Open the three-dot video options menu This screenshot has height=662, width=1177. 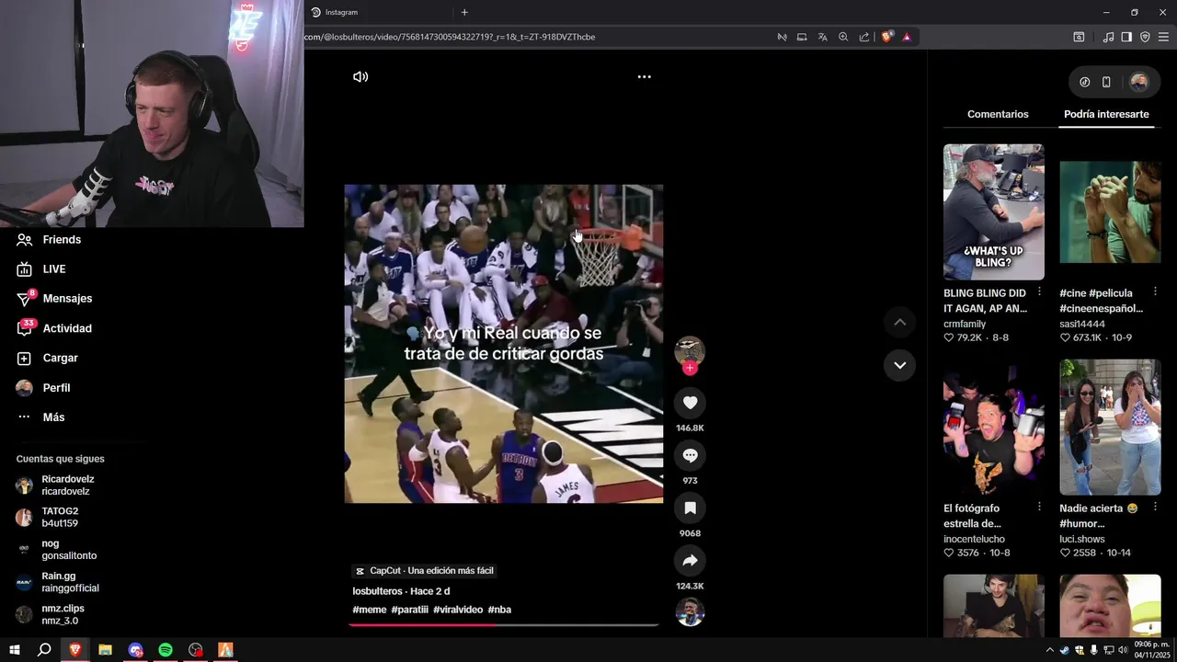(645, 77)
